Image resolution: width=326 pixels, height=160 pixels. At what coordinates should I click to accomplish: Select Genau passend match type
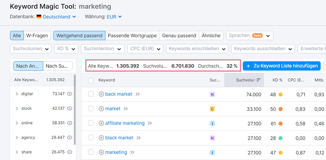(179, 36)
